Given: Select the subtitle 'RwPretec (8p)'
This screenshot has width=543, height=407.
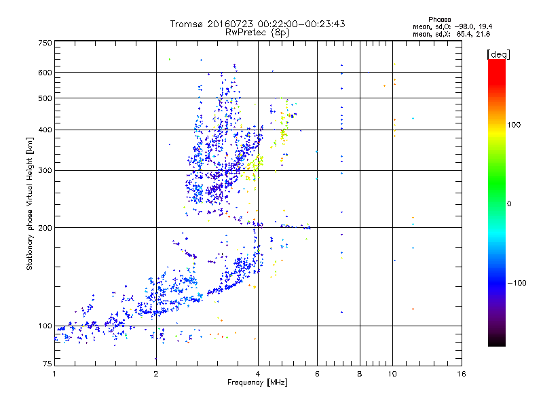Looking at the screenshot, I should pyautogui.click(x=257, y=33).
